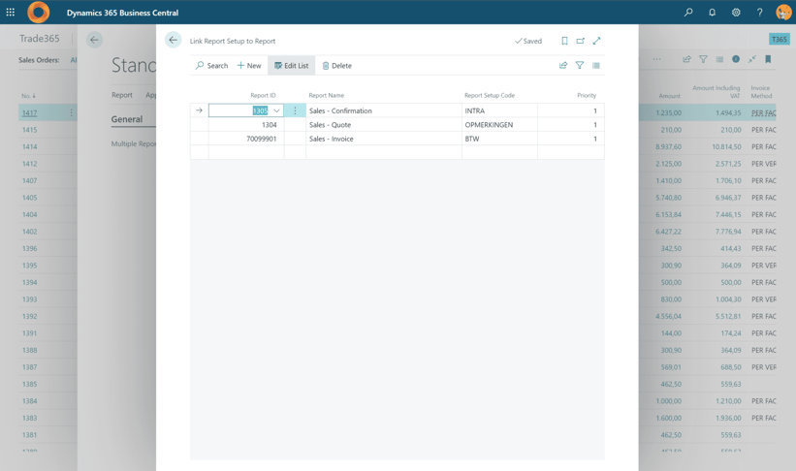The height and width of the screenshot is (471, 796).
Task: Change layout of background sales orders list
Action: [719, 59]
